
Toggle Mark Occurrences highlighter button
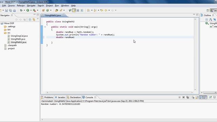click(x=74, y=10)
